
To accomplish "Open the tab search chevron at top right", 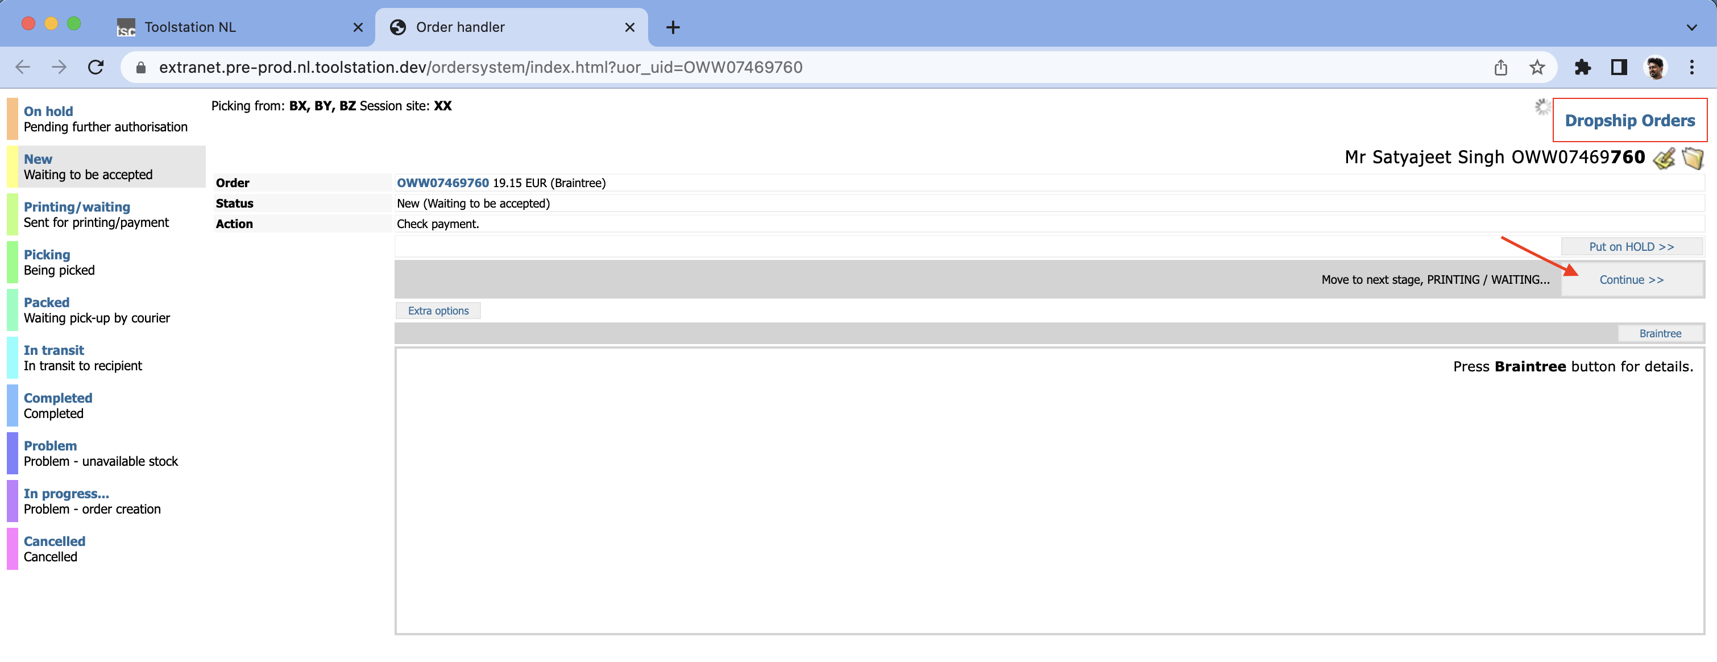I will [x=1691, y=27].
